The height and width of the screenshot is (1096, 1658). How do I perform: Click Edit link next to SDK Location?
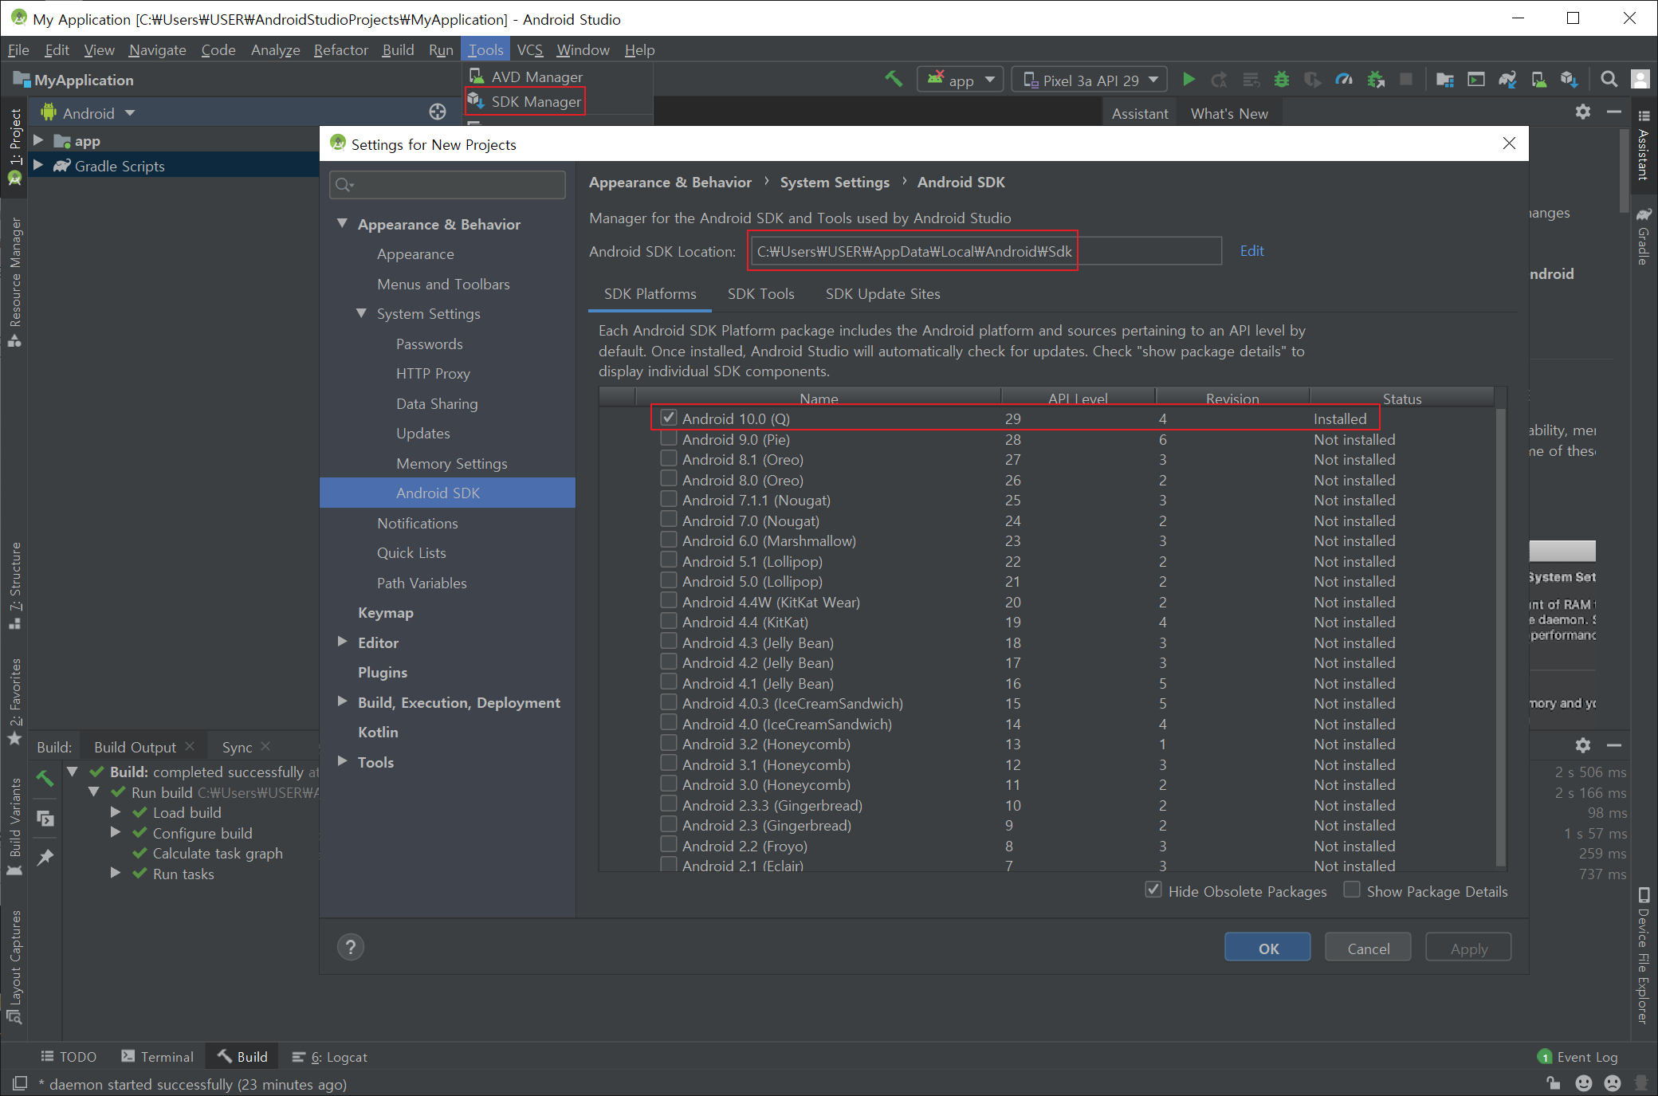click(1251, 250)
